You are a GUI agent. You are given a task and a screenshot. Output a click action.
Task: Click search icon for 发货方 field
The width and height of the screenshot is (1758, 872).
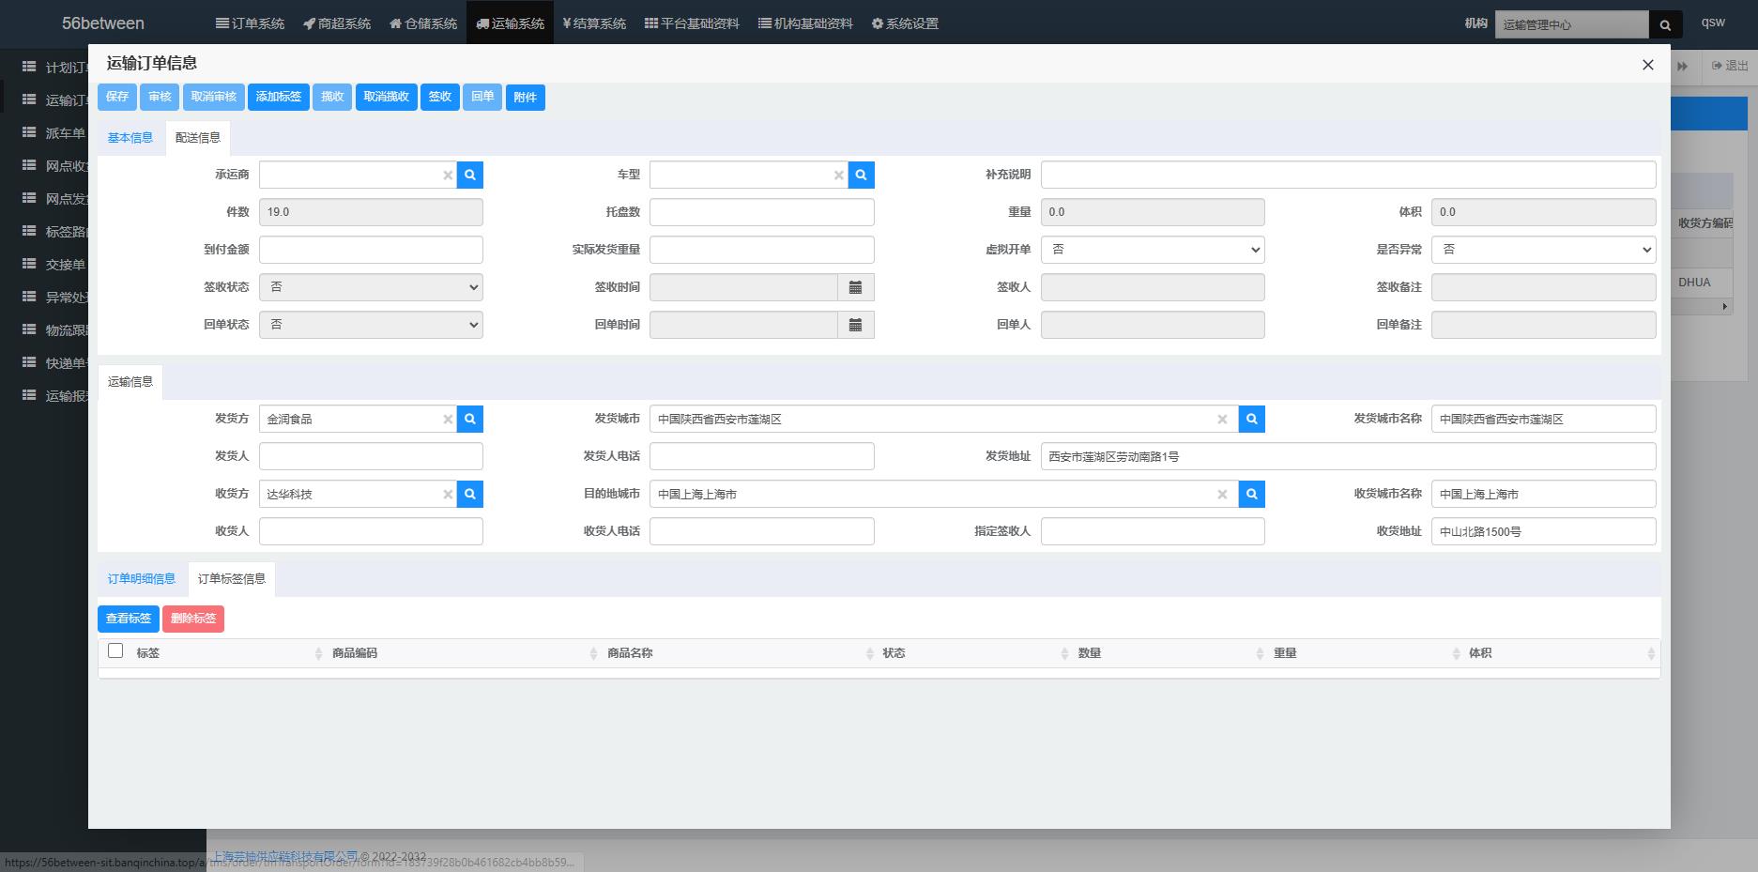(x=470, y=419)
